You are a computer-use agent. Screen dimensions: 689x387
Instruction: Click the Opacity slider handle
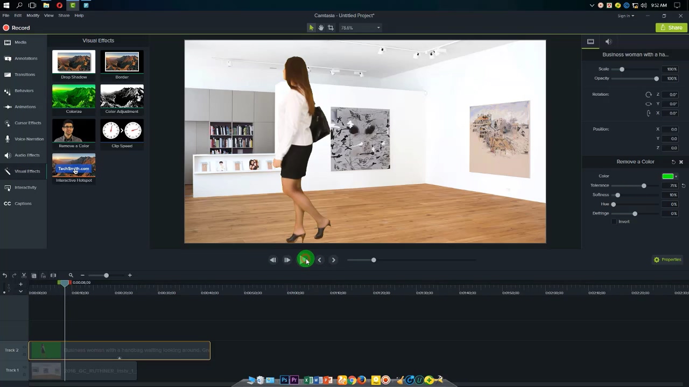pos(656,79)
